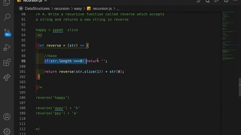Click the 'reverse' identifier on line 96
The image size is (241, 135).
[x=53, y=45]
